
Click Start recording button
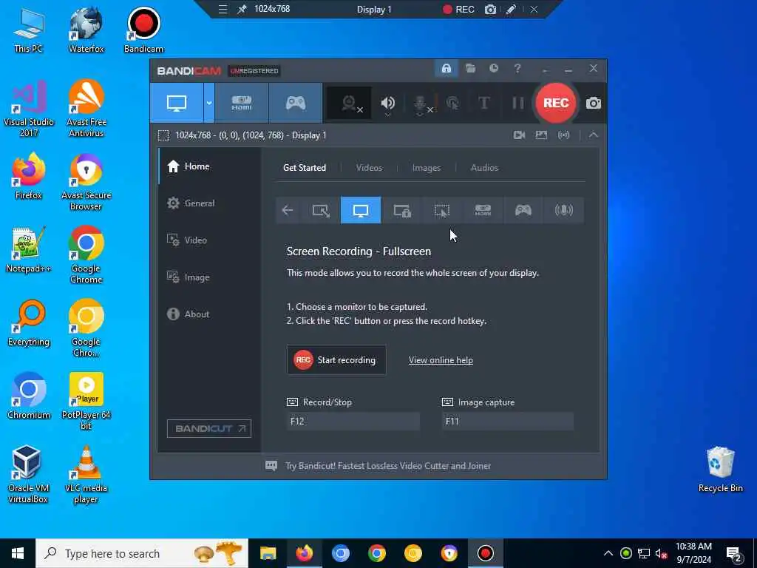pos(336,360)
